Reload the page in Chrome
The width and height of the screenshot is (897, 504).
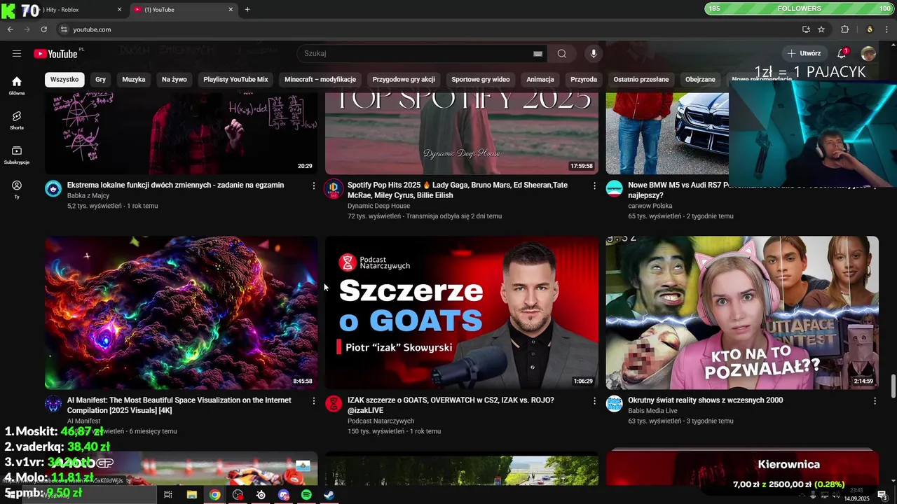(x=43, y=29)
